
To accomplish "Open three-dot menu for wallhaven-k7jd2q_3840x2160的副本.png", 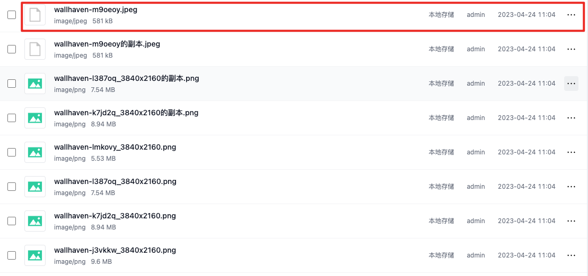I will 571,118.
